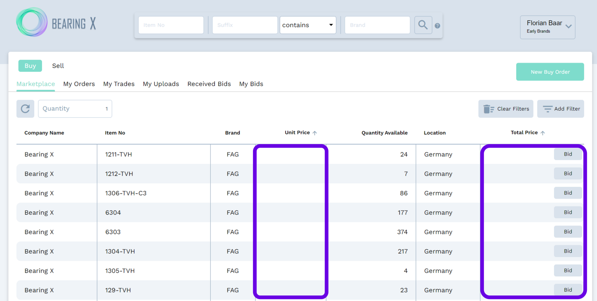Click Germany location in 6304 row
Viewport: 597px width, 301px height.
click(438, 213)
